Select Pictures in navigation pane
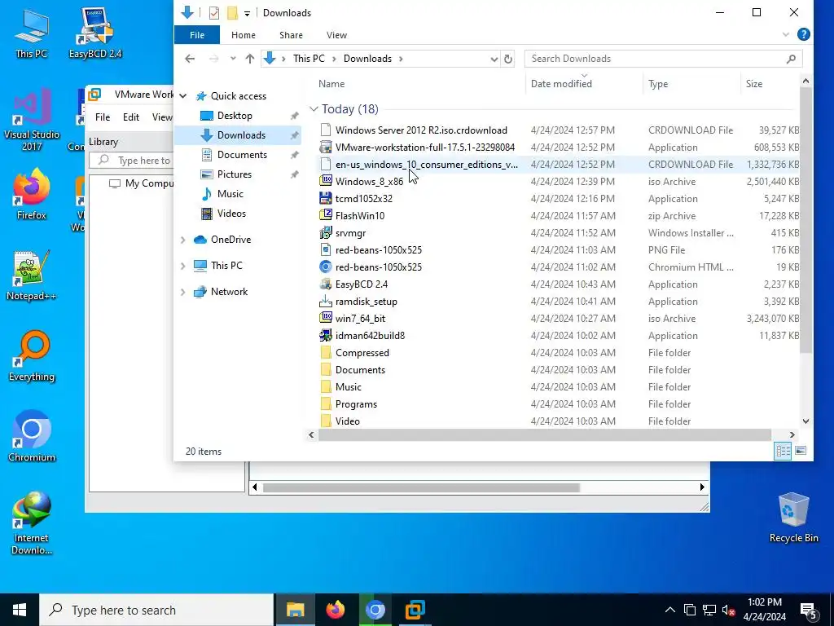 click(x=234, y=174)
